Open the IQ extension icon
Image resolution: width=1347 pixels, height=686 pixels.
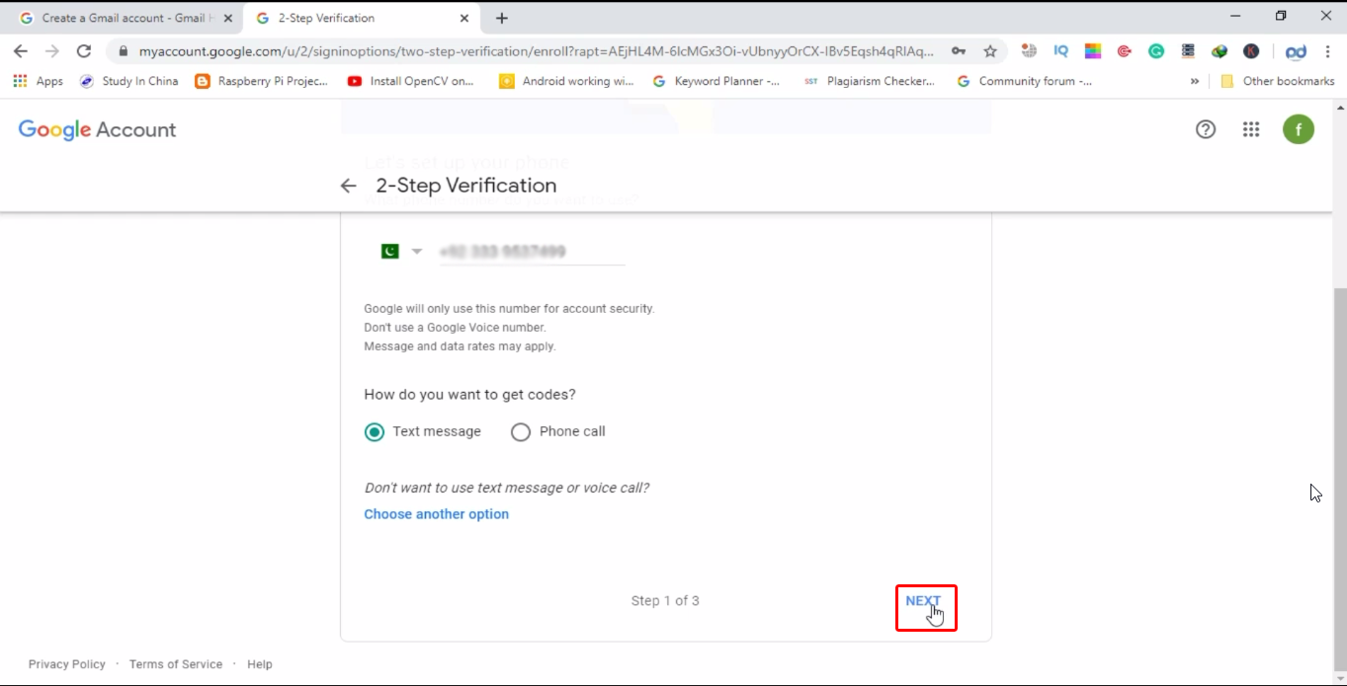pos(1061,51)
